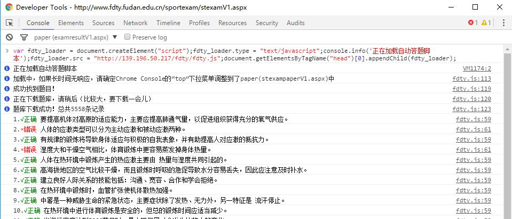Switch to the Security tab
Viewport: 512px width, 219px height.
pyautogui.click(x=267, y=23)
